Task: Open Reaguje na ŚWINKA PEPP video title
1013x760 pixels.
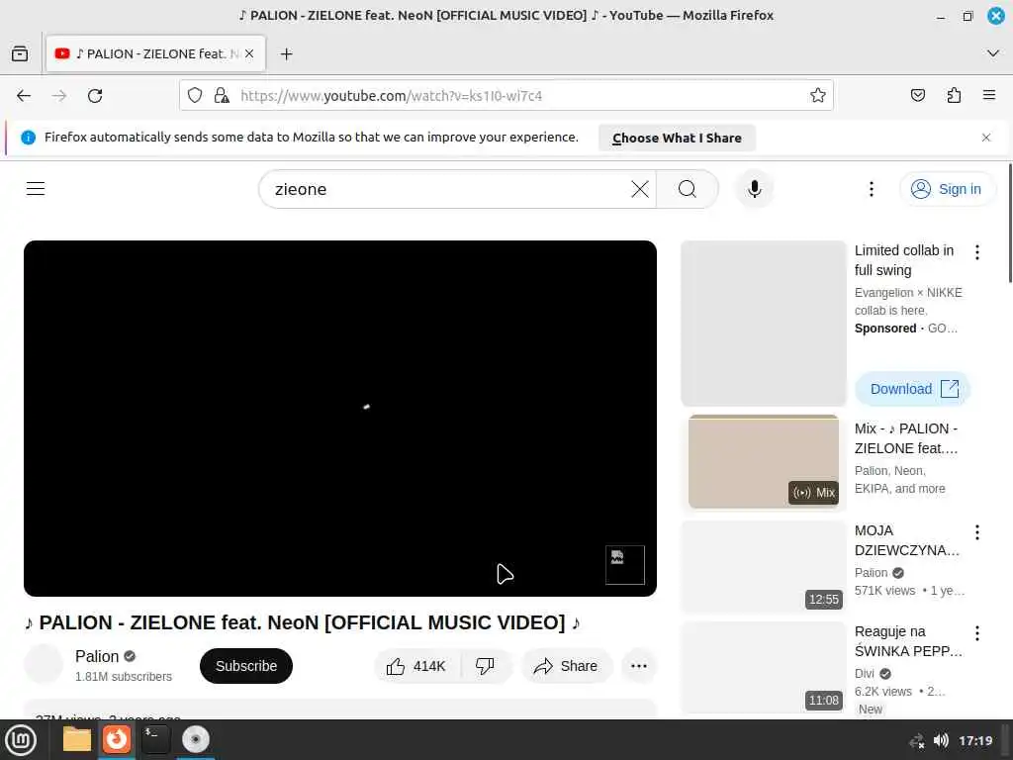Action: 908,641
